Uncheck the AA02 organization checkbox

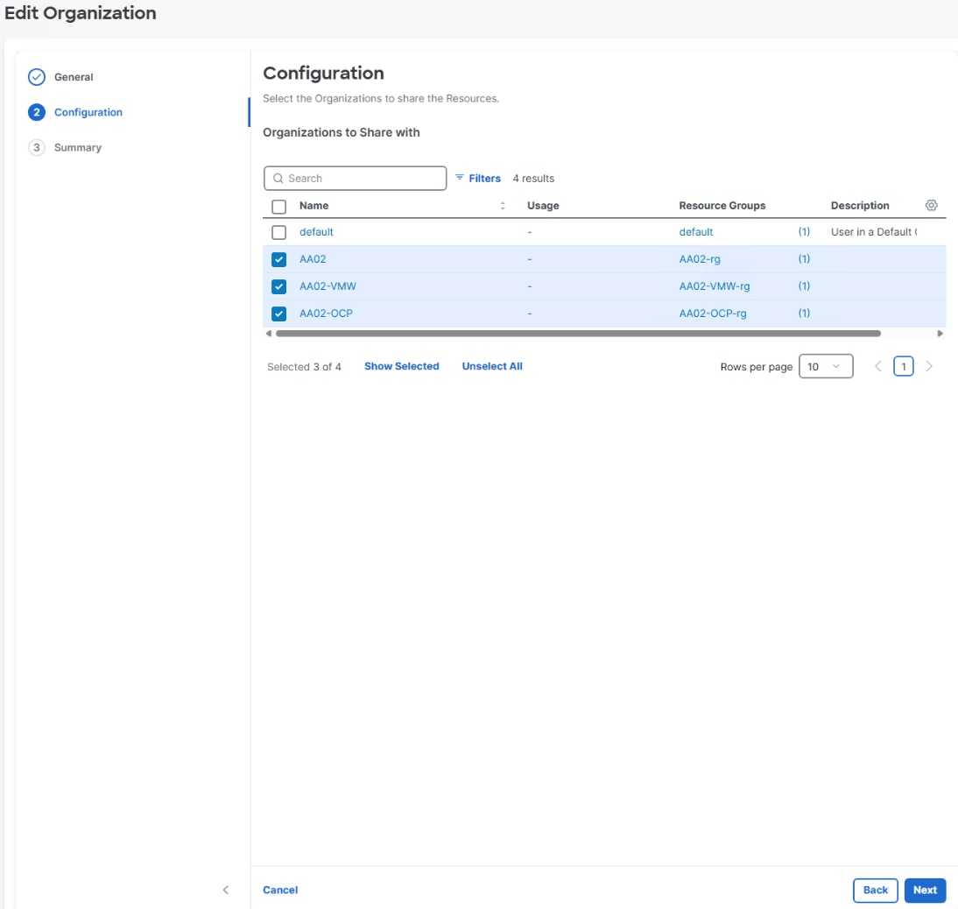[x=278, y=259]
